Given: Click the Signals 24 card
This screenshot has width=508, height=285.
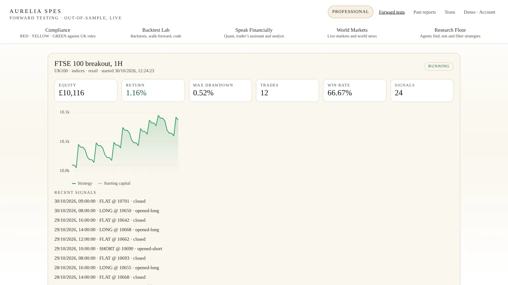Looking at the screenshot, I should point(422,90).
